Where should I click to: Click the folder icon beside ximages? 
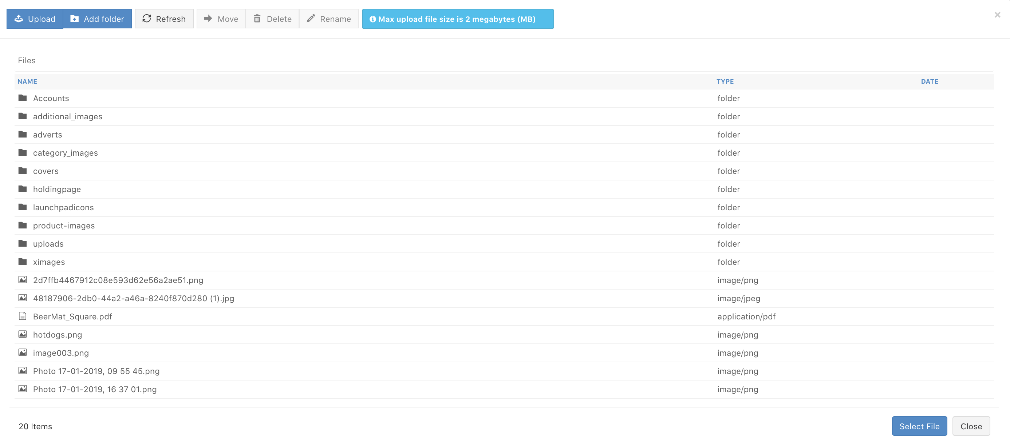(x=23, y=262)
